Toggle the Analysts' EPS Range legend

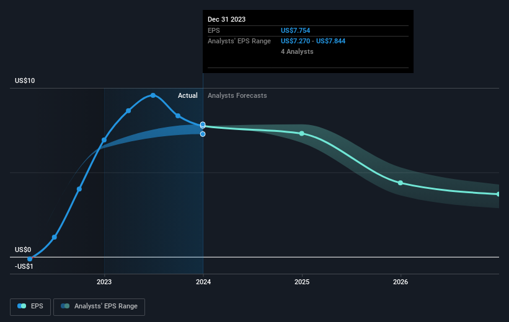(99, 307)
